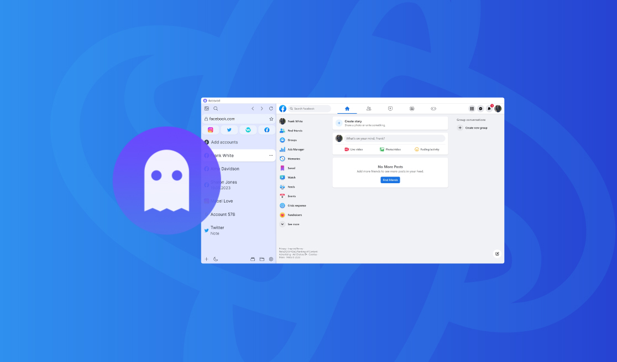
Task: Switch to the Facebook Home tab
Action: coord(347,109)
